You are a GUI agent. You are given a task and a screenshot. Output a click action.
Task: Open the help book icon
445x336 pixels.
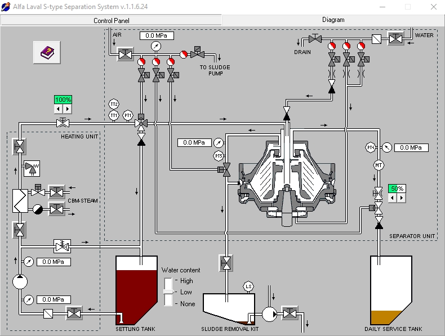(47, 52)
